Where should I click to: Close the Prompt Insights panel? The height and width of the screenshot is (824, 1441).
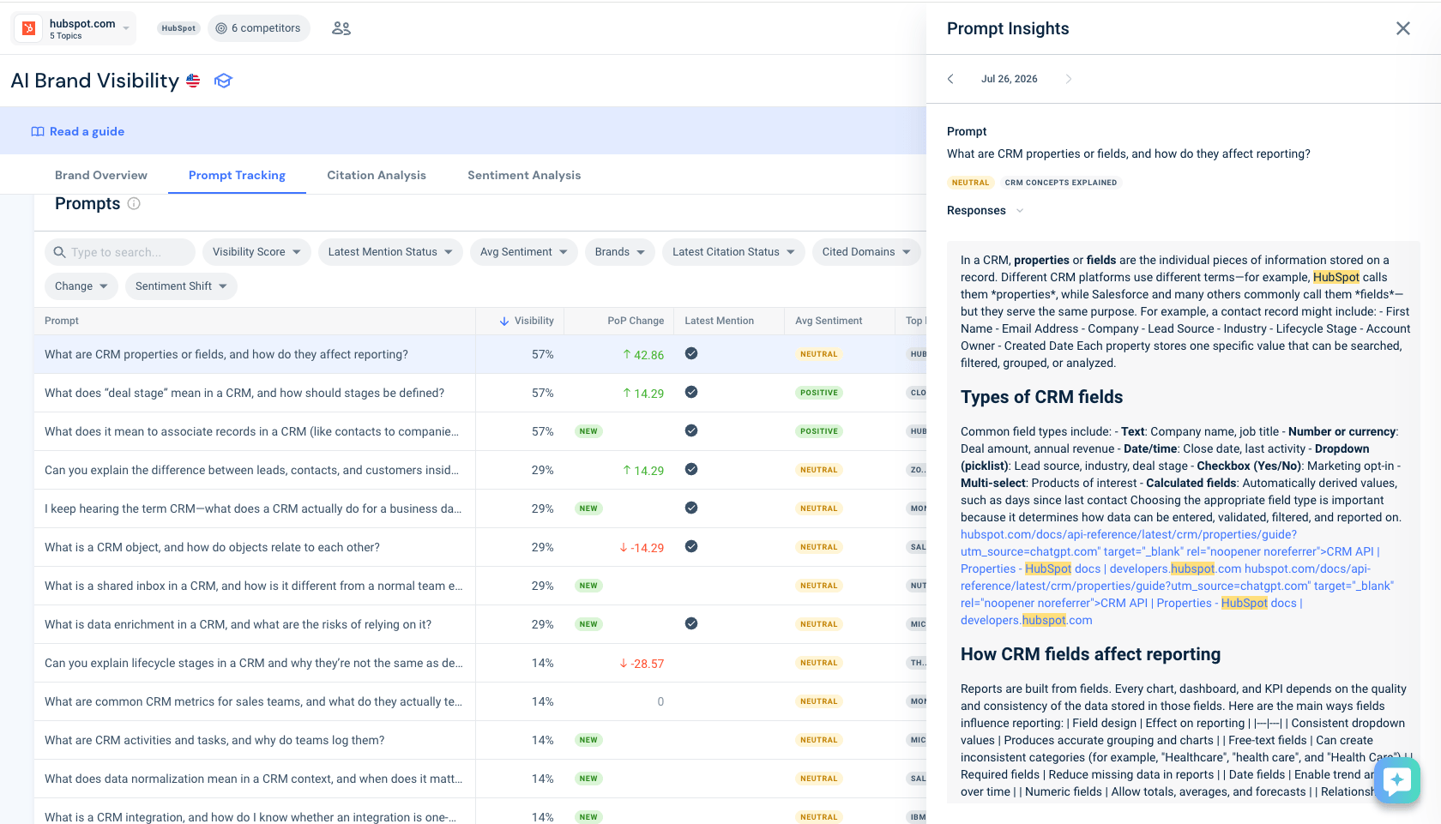[1403, 28]
